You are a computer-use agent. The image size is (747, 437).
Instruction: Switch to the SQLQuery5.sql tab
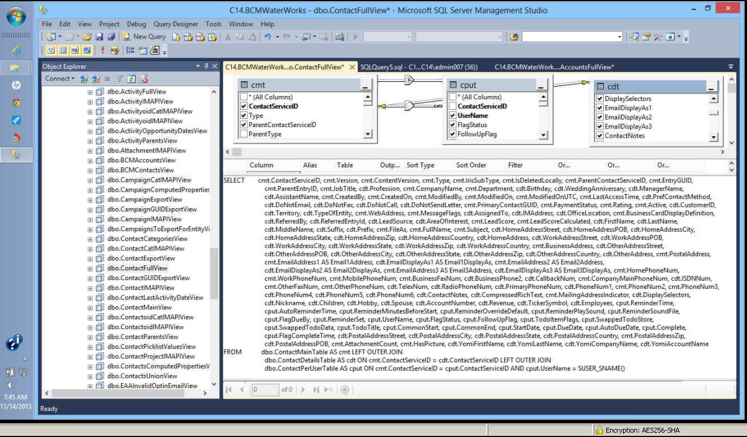coord(420,67)
